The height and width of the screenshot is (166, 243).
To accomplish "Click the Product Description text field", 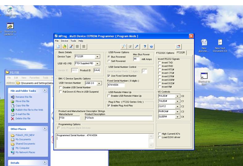I will pos(119,118).
